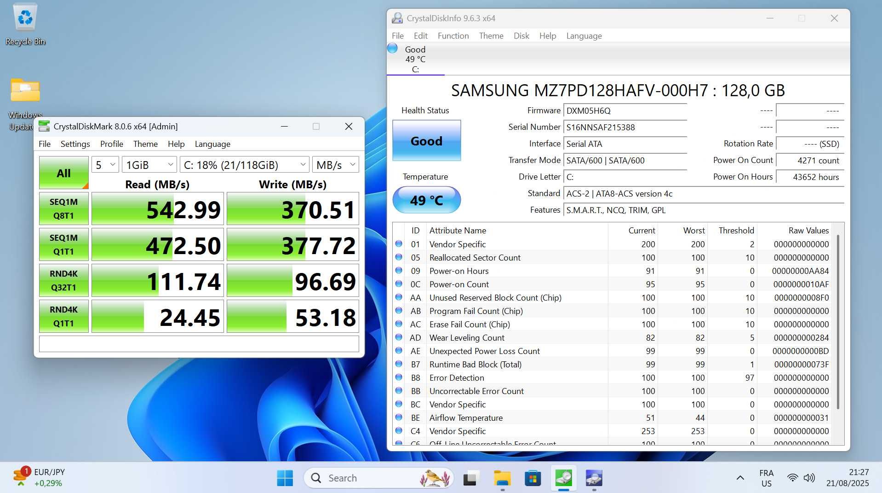
Task: Open the clock and date 21:27 panel
Action: click(x=848, y=478)
